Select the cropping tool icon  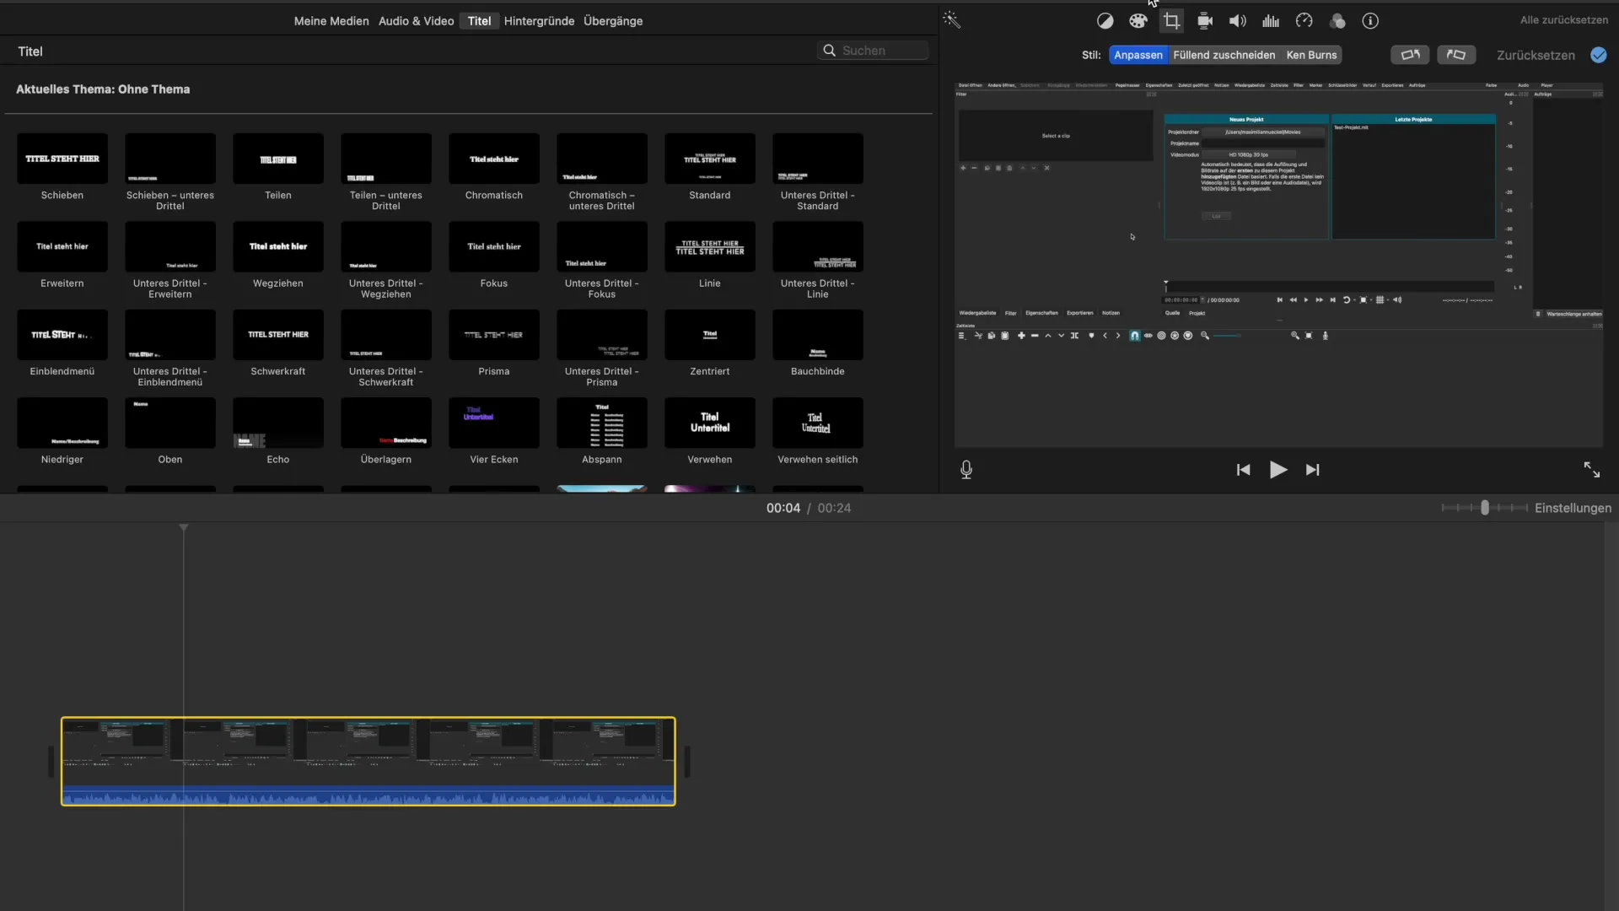tap(1171, 21)
